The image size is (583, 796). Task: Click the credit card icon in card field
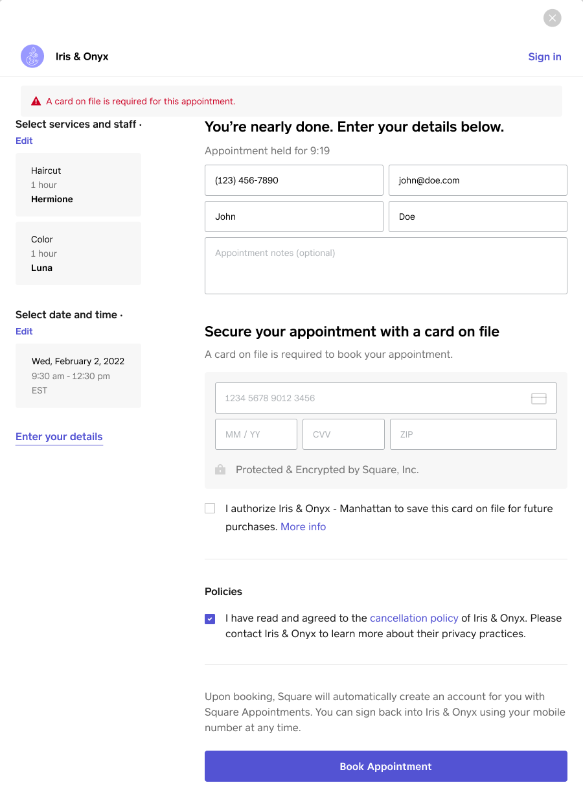[x=538, y=399]
